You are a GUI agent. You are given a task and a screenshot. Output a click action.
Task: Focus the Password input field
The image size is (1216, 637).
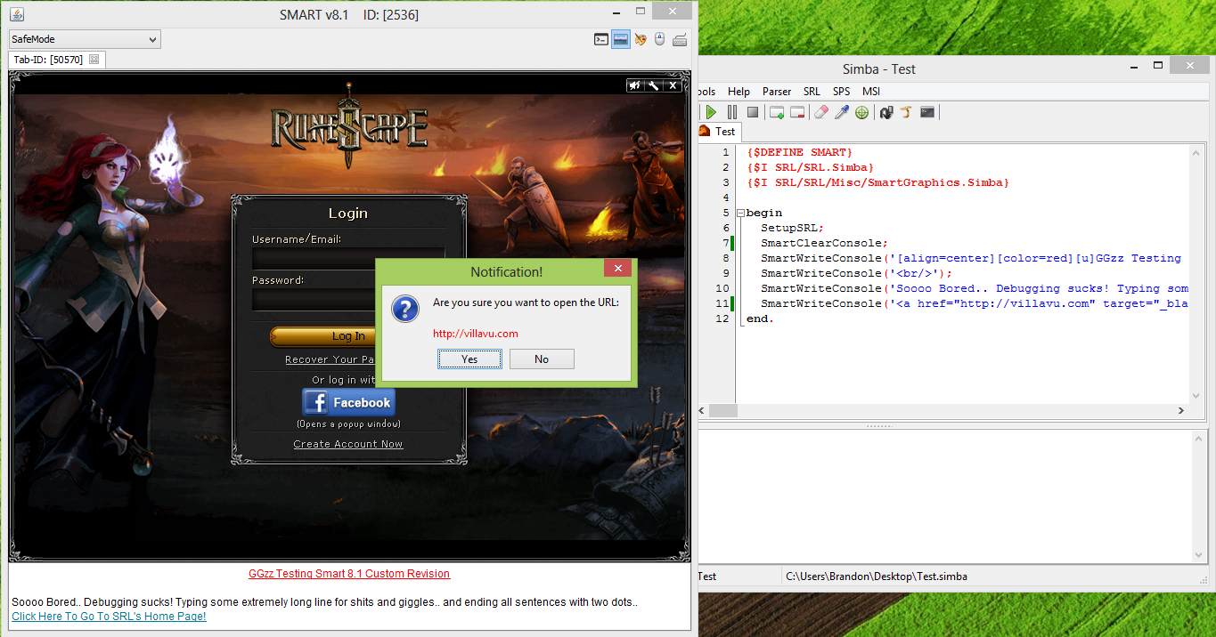click(314, 299)
